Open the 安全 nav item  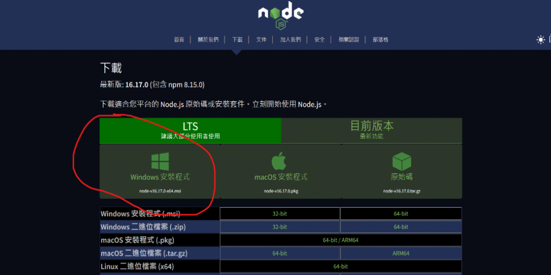320,40
